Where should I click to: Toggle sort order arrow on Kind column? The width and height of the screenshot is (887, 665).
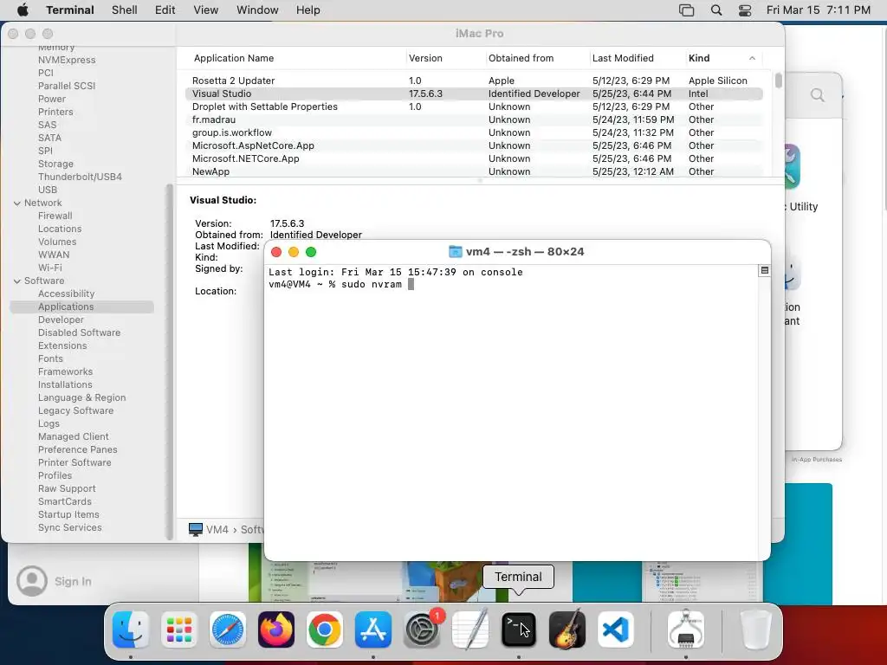(x=752, y=58)
